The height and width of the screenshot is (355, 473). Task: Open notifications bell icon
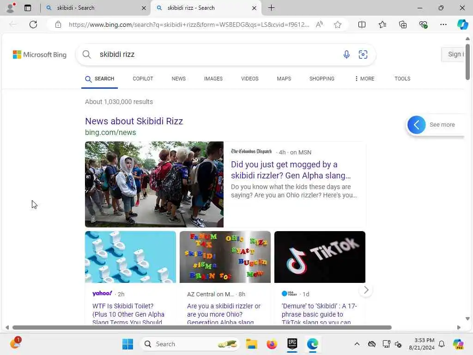pyautogui.click(x=442, y=344)
